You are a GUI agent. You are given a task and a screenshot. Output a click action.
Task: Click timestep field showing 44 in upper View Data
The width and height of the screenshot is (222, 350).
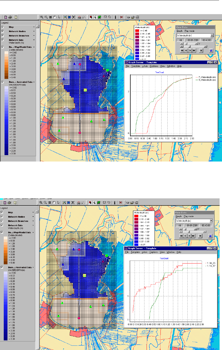click(x=180, y=40)
